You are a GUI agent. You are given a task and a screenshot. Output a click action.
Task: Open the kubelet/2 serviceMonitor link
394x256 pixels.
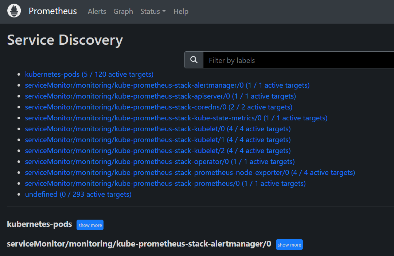coord(158,151)
